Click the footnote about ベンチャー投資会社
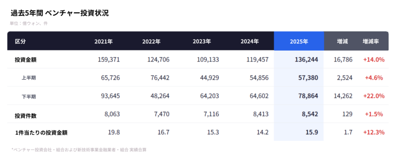This screenshot has height=158, width=398. (x=79, y=149)
